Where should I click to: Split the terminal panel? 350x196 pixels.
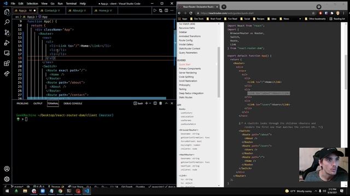tap(155, 103)
